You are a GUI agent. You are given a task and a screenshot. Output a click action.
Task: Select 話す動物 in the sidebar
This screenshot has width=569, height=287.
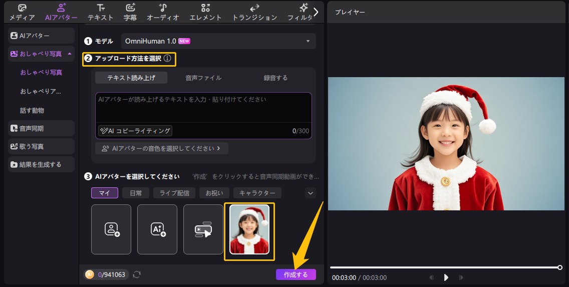[32, 110]
